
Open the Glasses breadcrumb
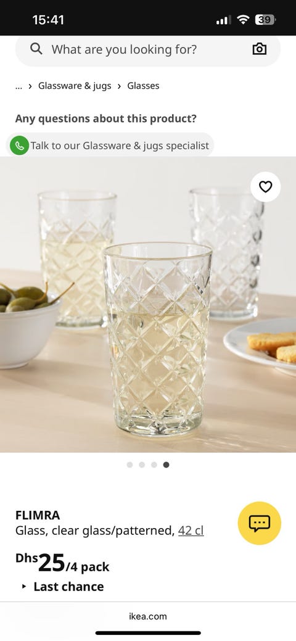click(143, 86)
